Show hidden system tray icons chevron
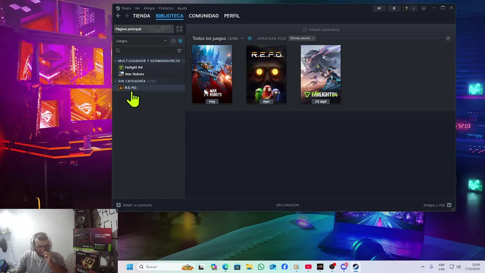This screenshot has width=485, height=273. coord(422,267)
